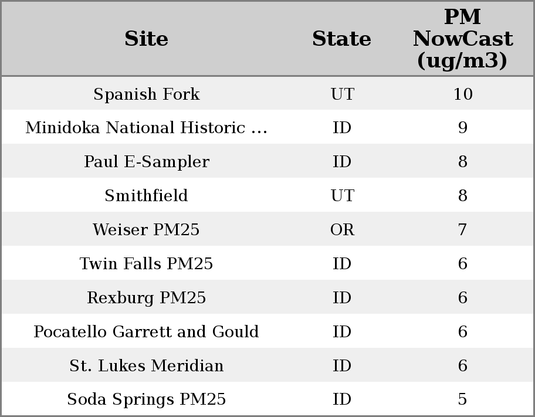535x417 pixels.
Task: Click the Soda Springs PM25 site
Action: pos(146,399)
